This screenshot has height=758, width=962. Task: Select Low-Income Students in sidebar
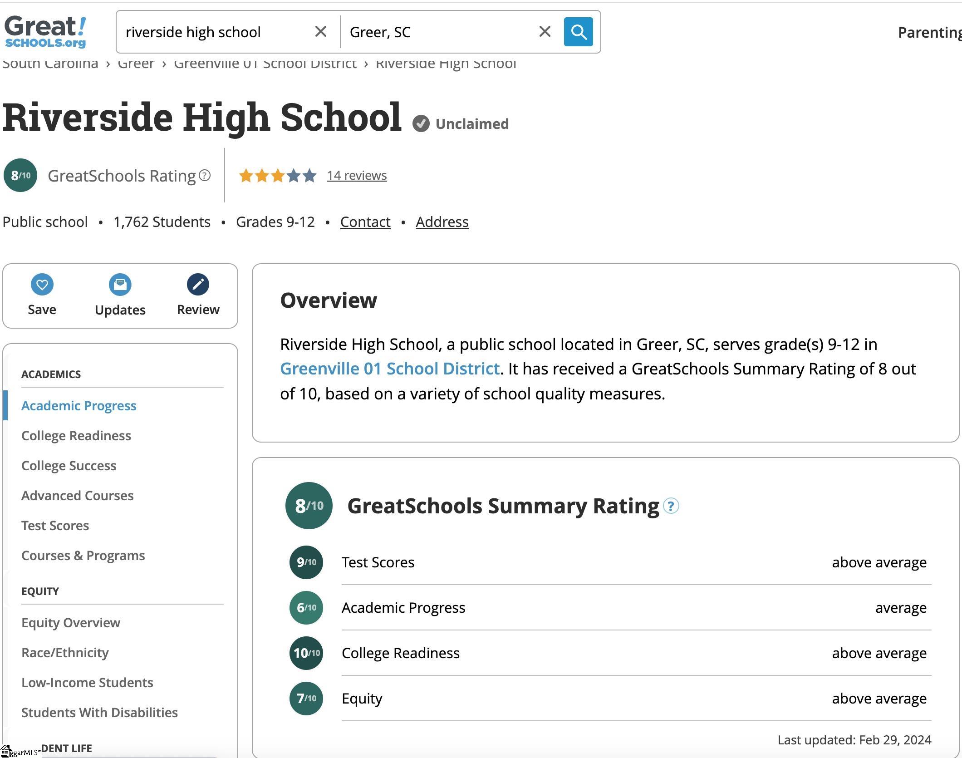87,683
